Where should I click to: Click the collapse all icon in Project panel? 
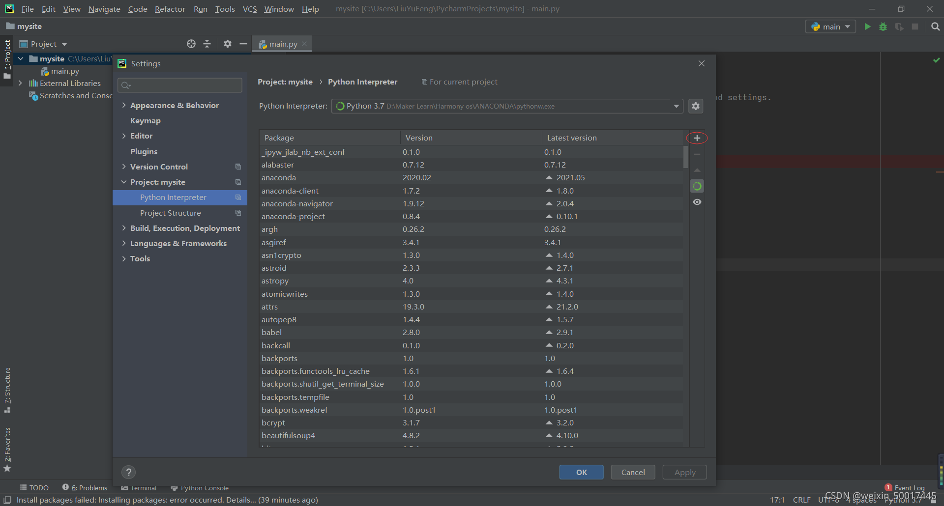(x=207, y=44)
